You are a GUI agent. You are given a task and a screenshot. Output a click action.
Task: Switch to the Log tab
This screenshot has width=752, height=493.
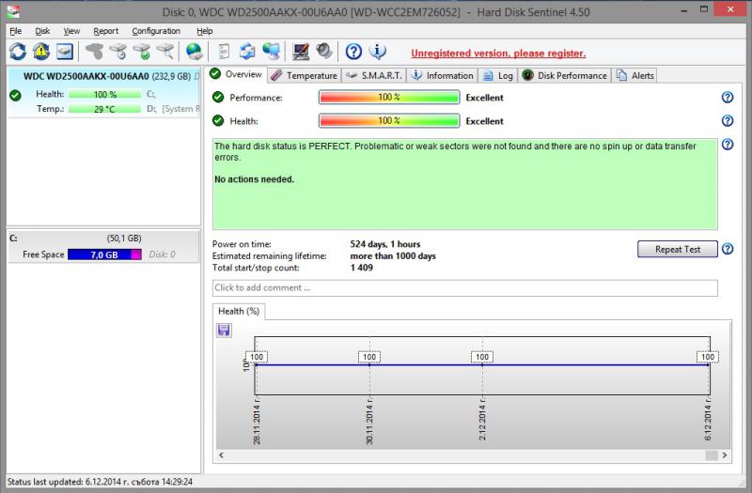click(x=498, y=76)
